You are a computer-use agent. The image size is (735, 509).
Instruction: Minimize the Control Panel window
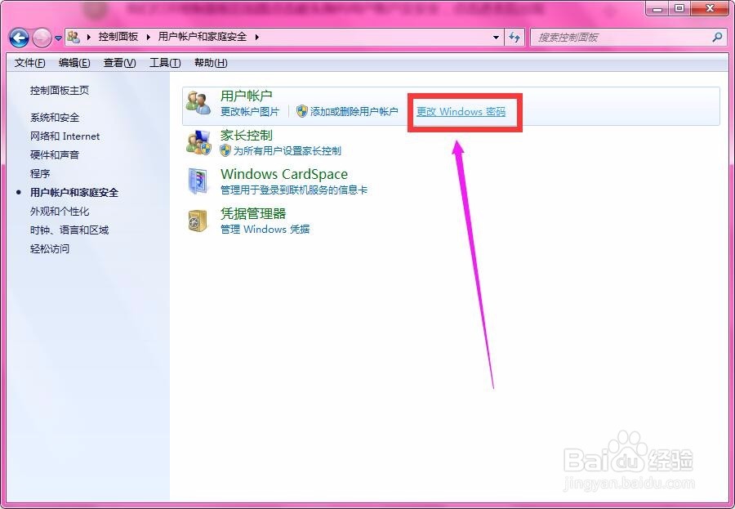[x=657, y=7]
